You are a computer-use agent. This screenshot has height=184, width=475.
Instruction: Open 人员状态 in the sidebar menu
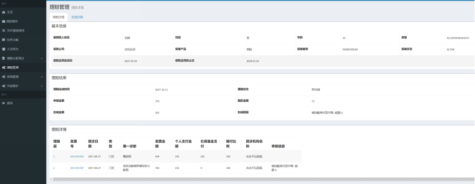click(23, 49)
